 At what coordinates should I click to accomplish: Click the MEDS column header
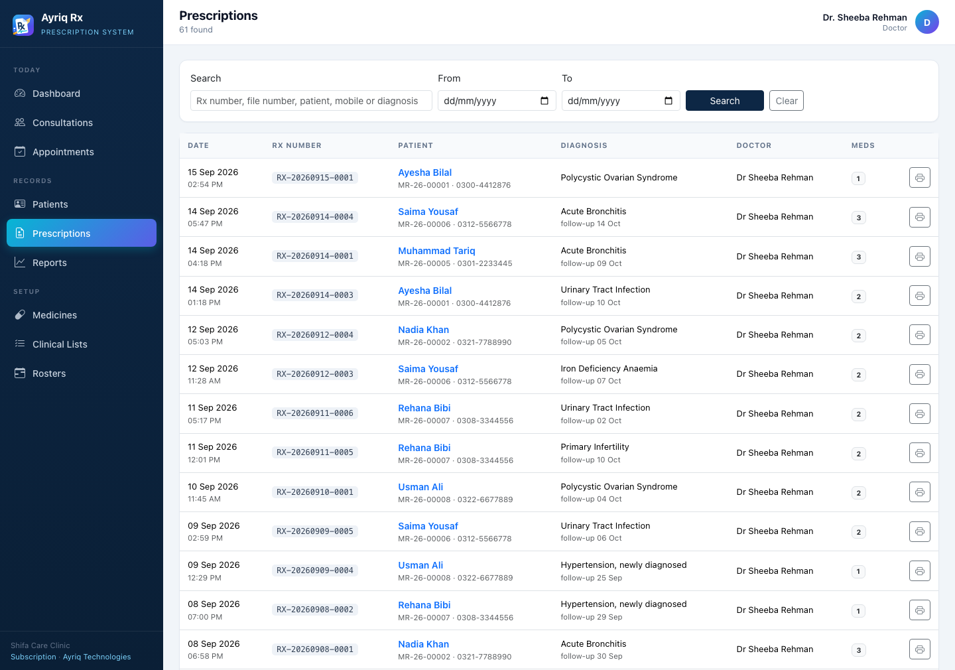(x=863, y=145)
